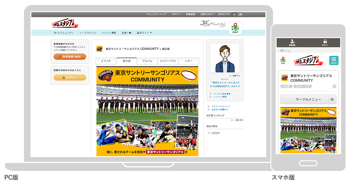Click 文字サイズ label in top bar
Viewport: 355px width, 186px height.
(224, 14)
